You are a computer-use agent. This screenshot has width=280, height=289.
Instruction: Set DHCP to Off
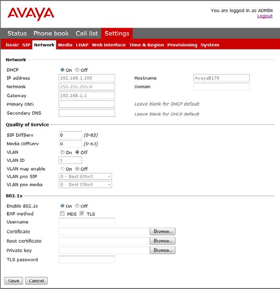pyautogui.click(x=77, y=70)
